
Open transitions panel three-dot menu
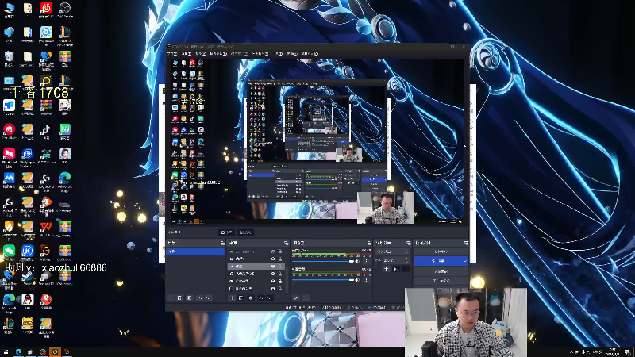[406, 269]
